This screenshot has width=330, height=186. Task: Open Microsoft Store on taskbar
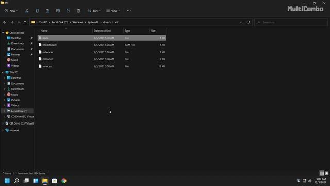click(55, 181)
